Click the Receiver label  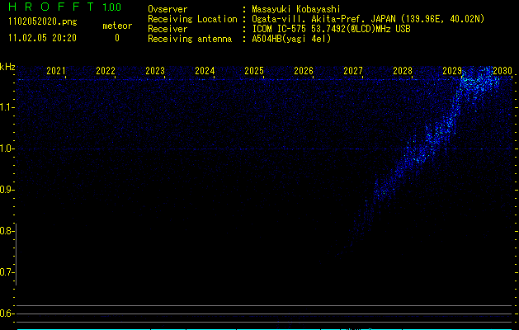(167, 29)
